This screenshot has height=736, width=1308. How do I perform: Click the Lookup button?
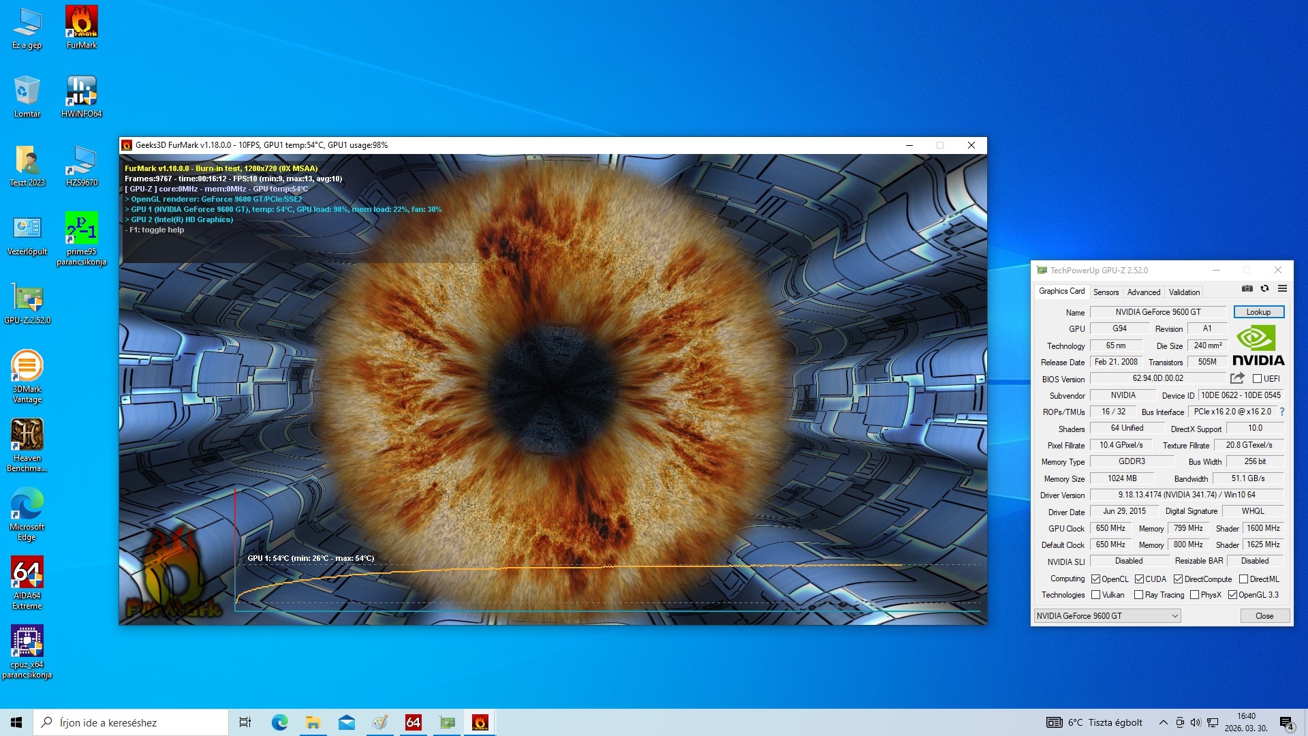(x=1258, y=312)
